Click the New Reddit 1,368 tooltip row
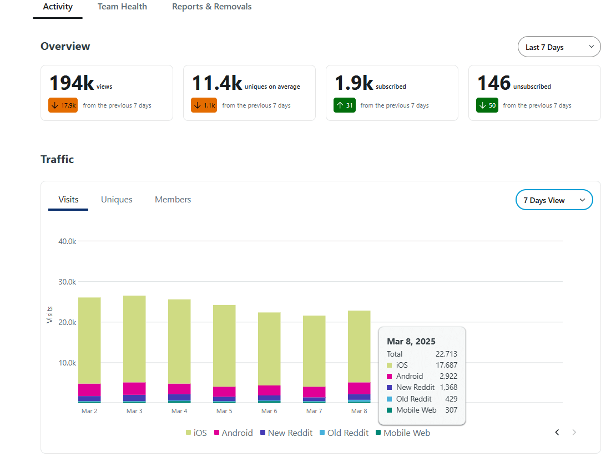Viewport: 616px width, 457px height. pos(422,387)
